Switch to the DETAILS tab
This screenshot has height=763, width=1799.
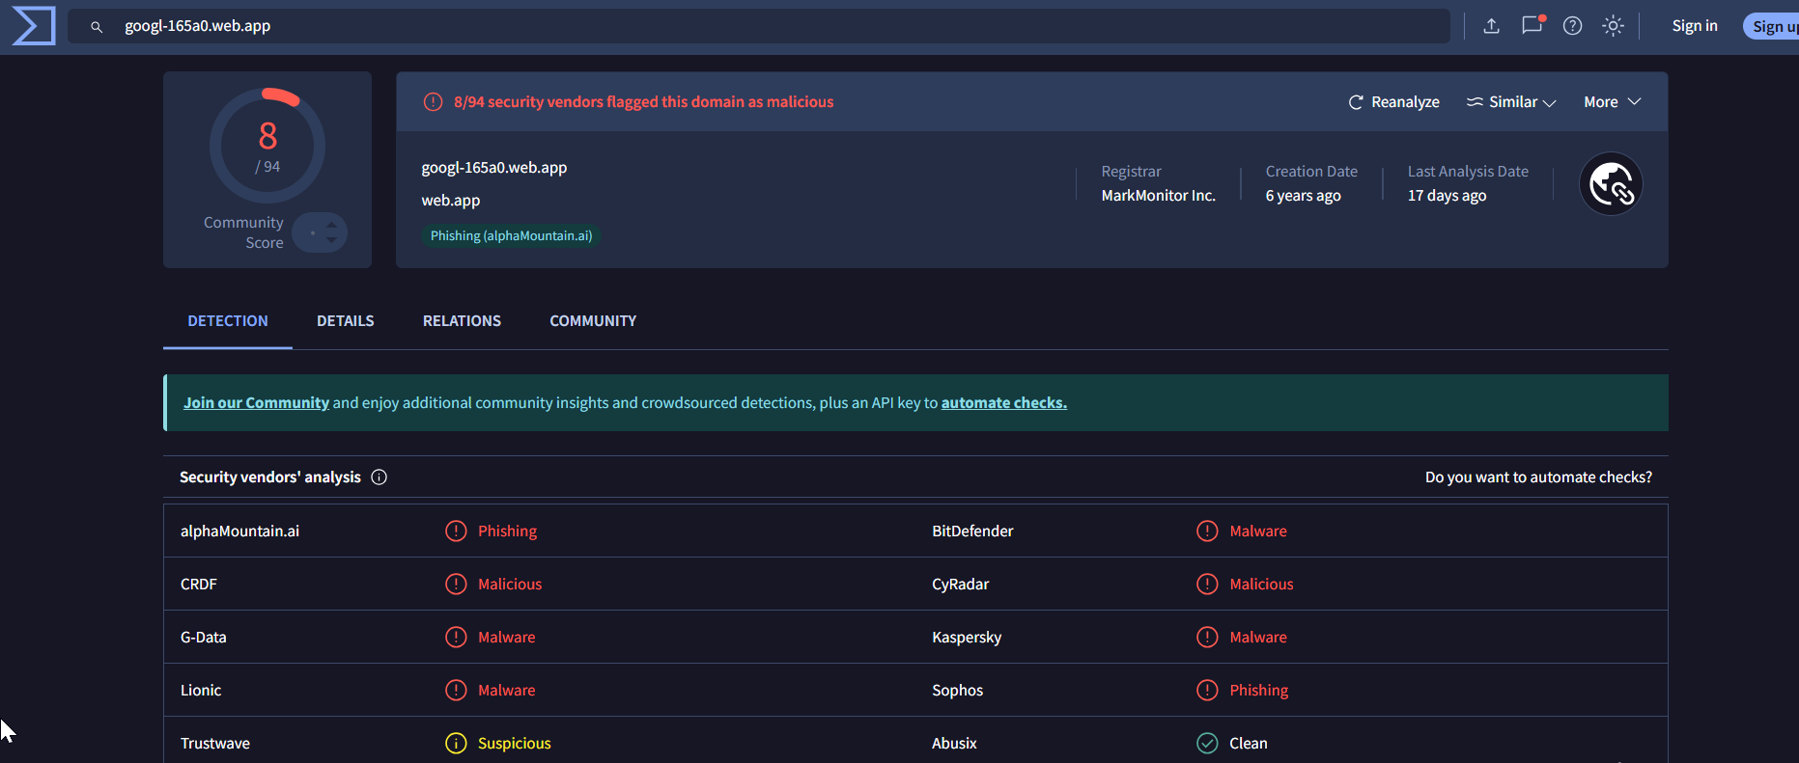(346, 321)
